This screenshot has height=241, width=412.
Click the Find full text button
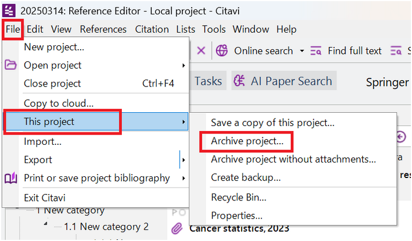tap(354, 51)
